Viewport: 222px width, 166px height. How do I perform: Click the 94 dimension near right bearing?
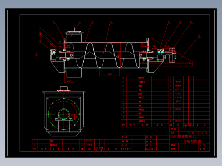click(154, 46)
